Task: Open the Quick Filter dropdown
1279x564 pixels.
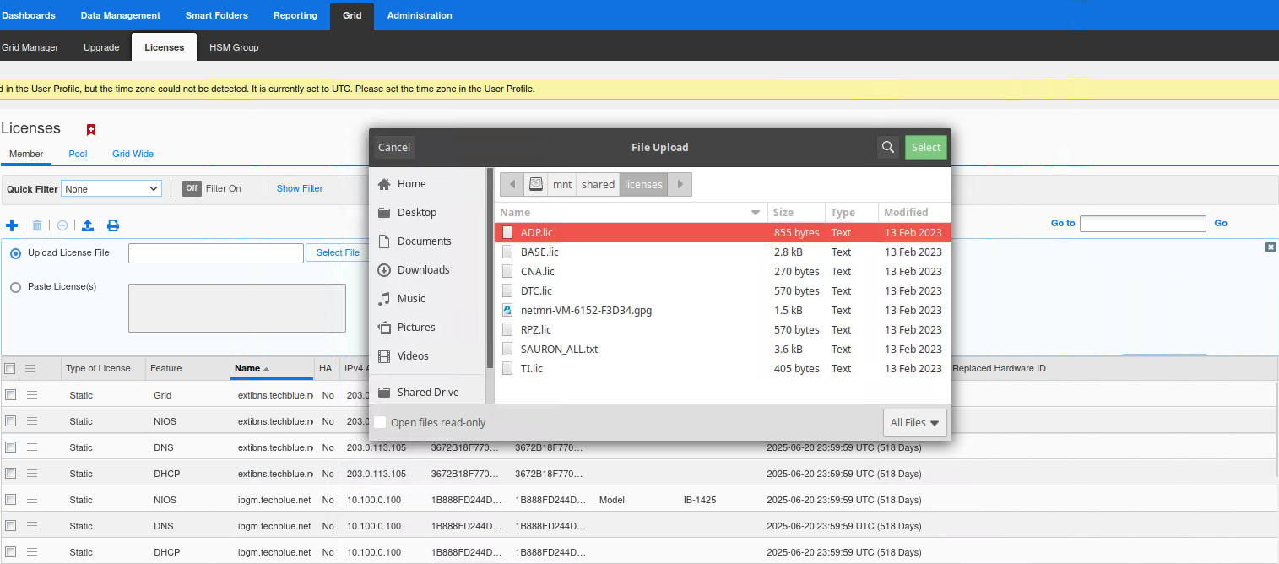Action: (x=111, y=189)
